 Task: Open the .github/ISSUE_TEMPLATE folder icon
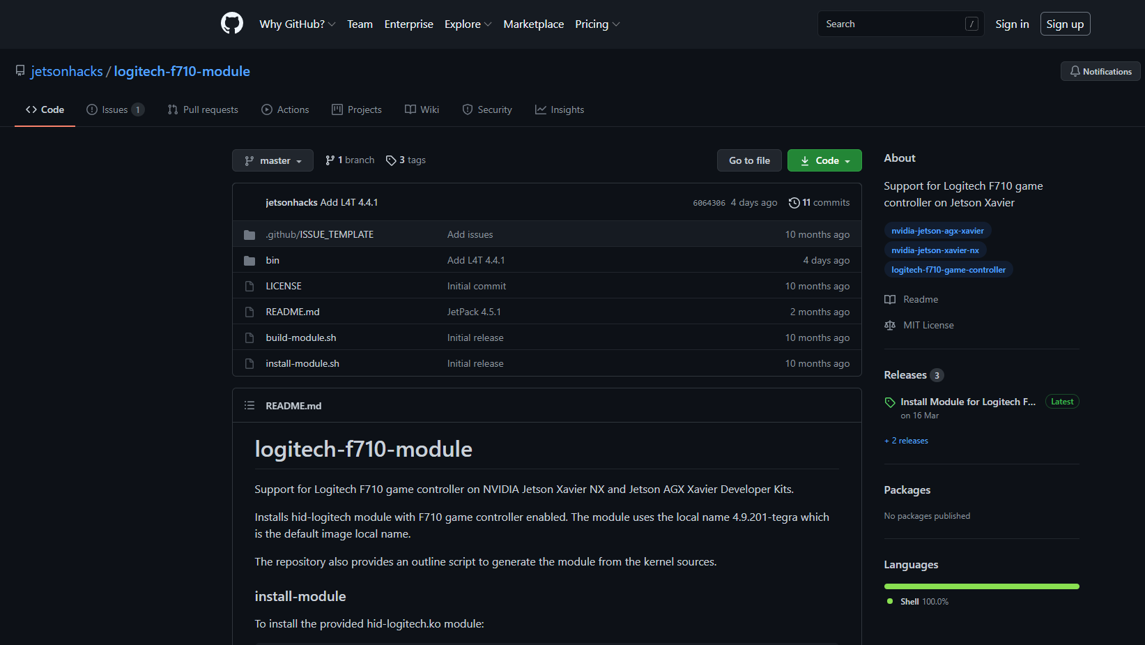(249, 235)
